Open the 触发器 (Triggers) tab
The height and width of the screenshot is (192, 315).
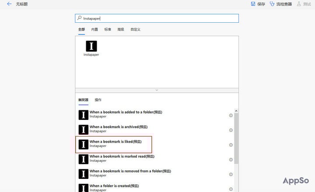84,100
